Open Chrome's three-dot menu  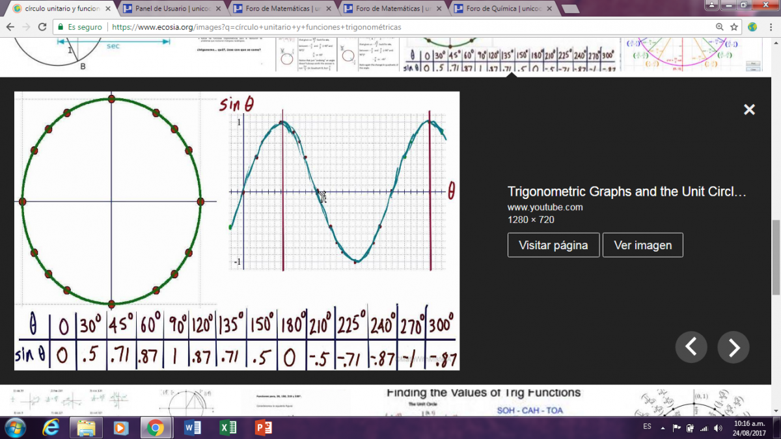(770, 27)
